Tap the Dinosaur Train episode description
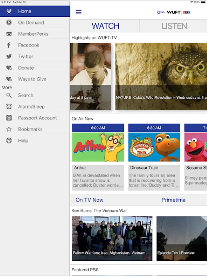 tap(154, 180)
